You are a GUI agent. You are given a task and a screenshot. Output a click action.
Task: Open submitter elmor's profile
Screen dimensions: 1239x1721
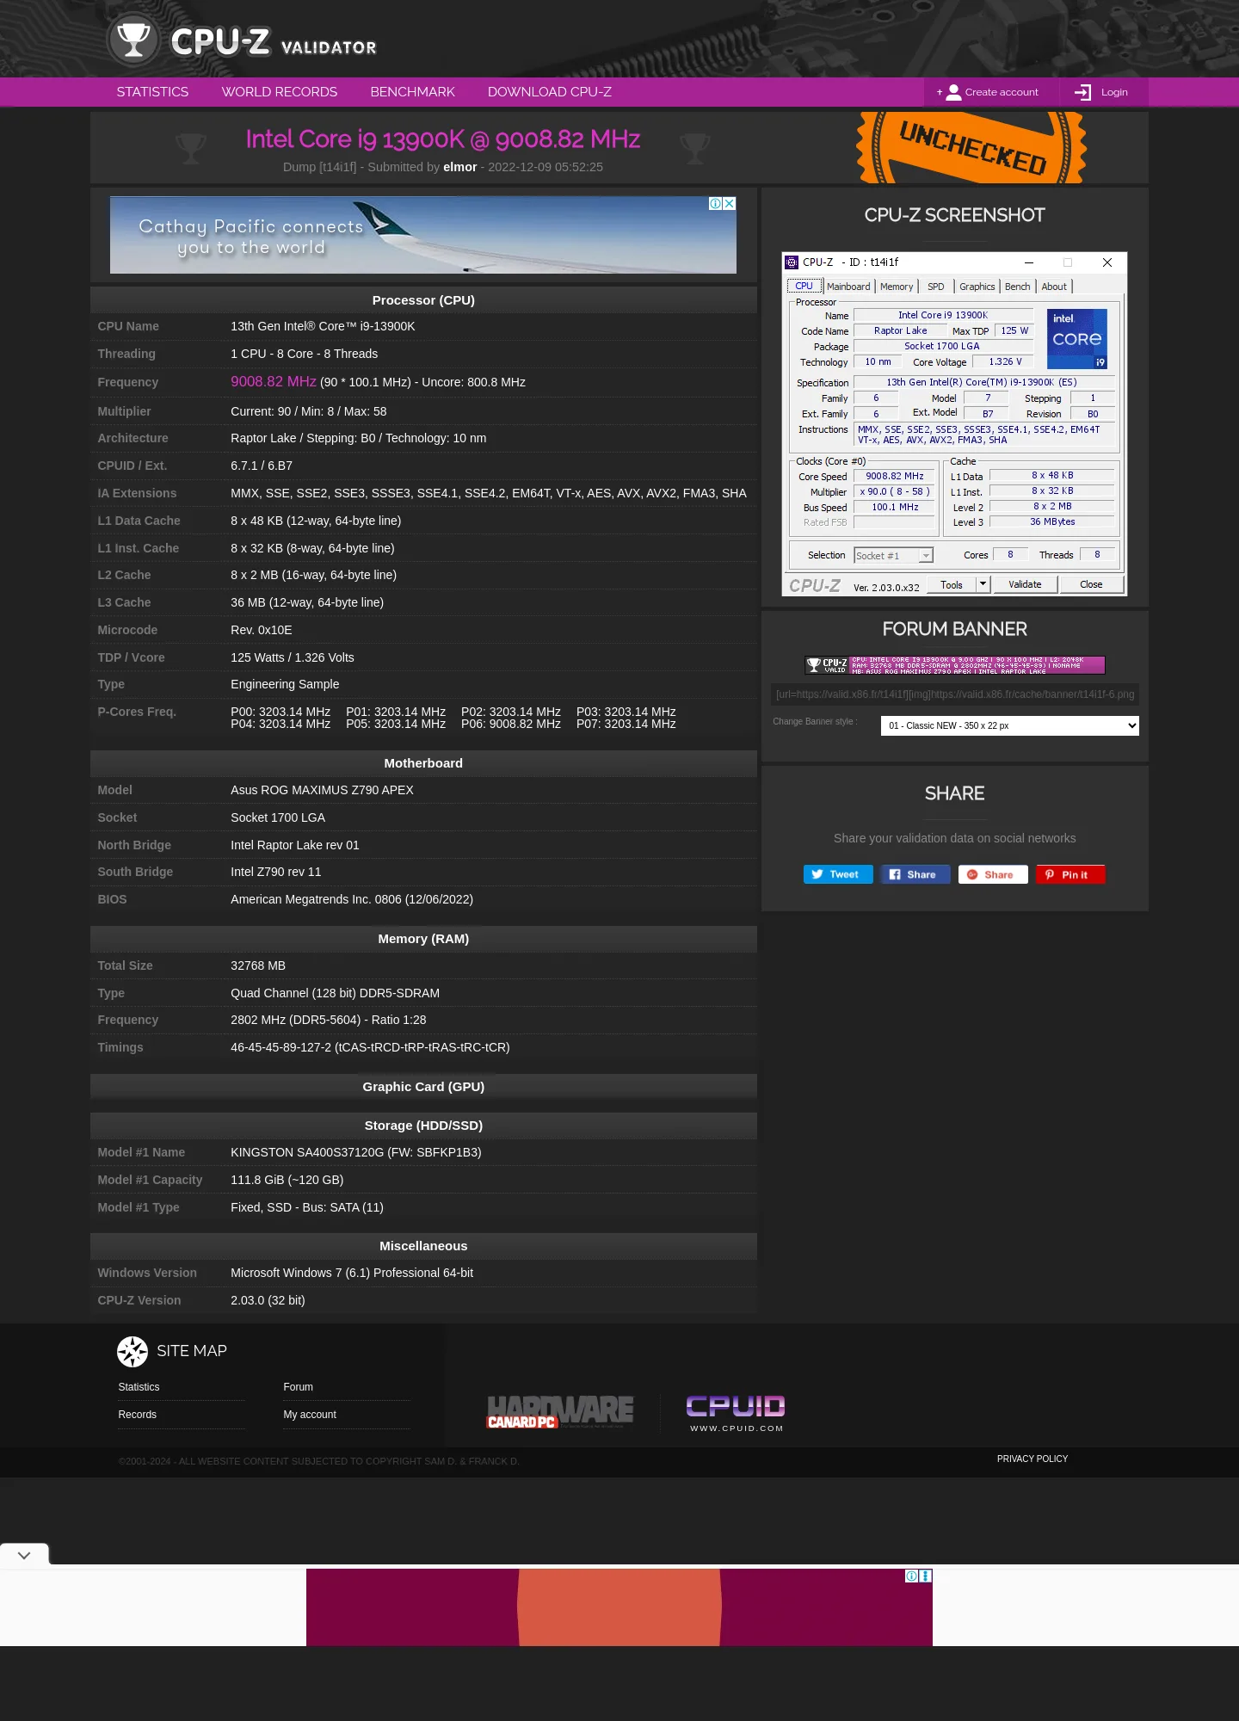point(459,167)
